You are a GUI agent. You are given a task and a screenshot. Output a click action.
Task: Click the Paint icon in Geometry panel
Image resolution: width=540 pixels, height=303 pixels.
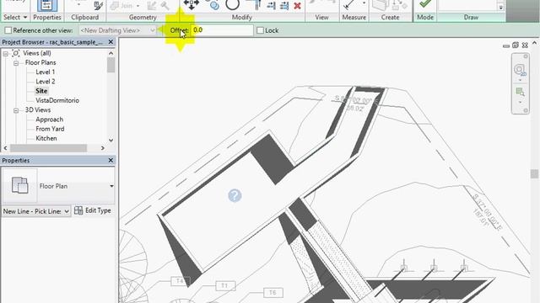152,6
